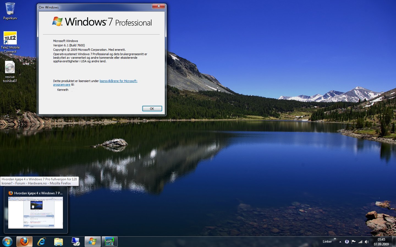Show hidden tray icons arrow

340,242
